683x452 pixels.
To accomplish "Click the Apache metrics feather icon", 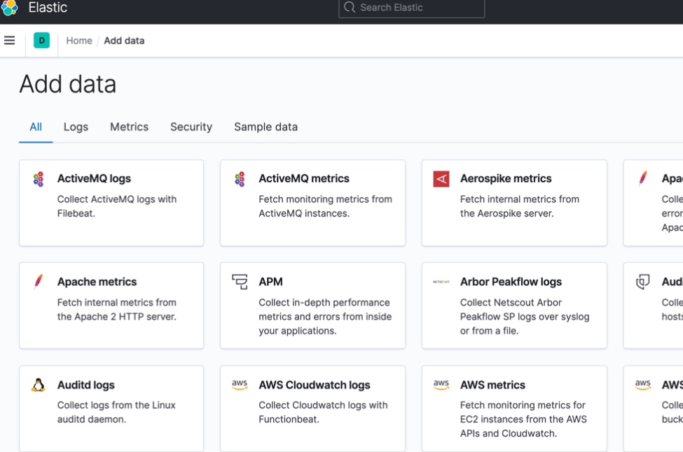I will (x=39, y=282).
